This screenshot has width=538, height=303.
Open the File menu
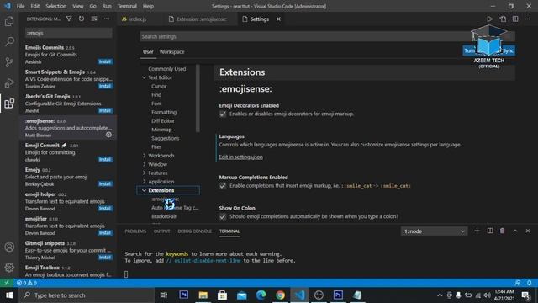20,6
